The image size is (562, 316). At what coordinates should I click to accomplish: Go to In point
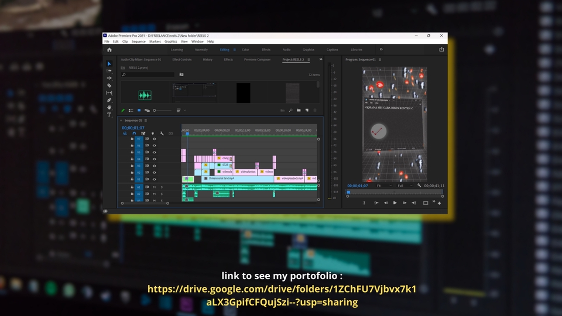[376, 203]
